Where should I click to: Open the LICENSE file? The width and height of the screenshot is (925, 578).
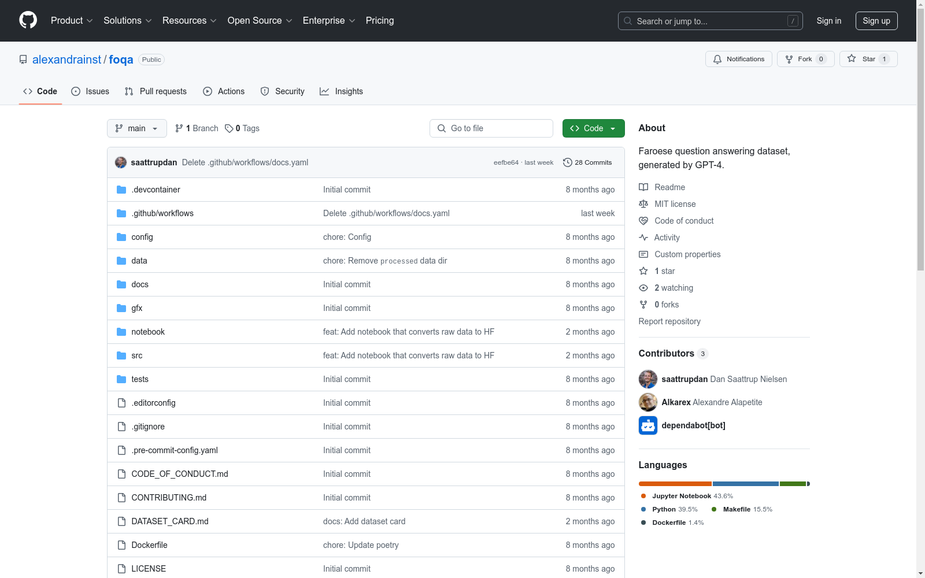click(149, 569)
